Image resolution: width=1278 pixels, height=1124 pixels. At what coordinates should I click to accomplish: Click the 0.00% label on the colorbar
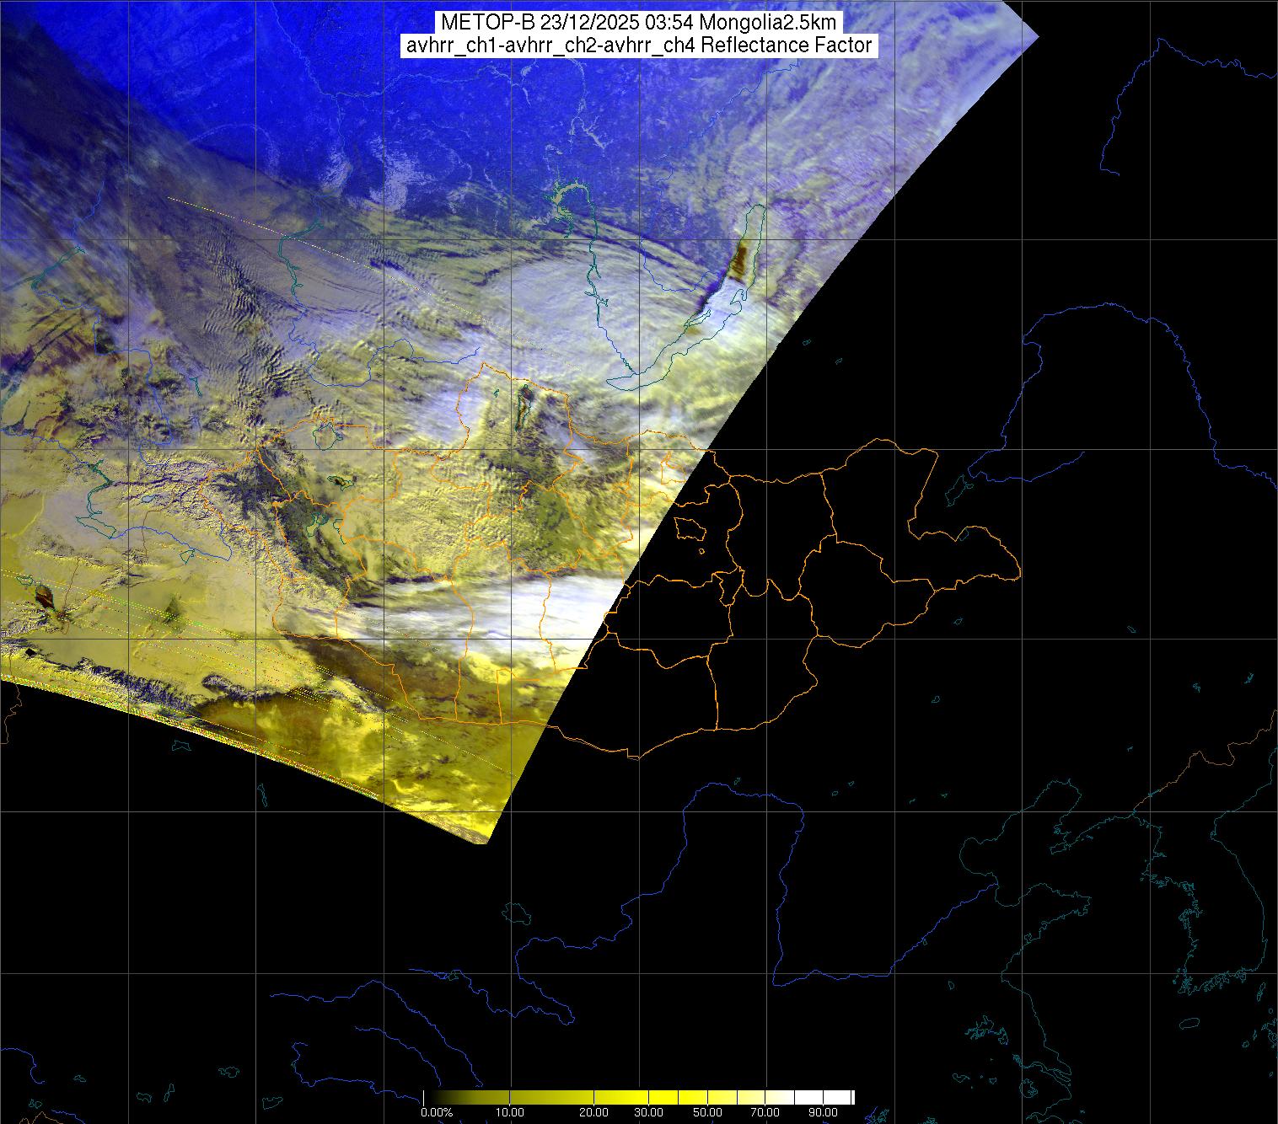pos(438,1113)
